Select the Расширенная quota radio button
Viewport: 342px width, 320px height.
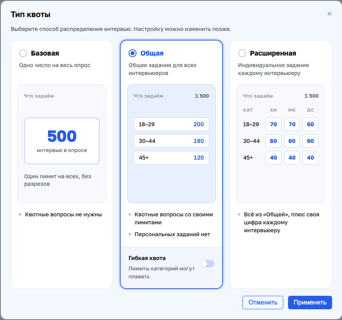click(x=242, y=53)
